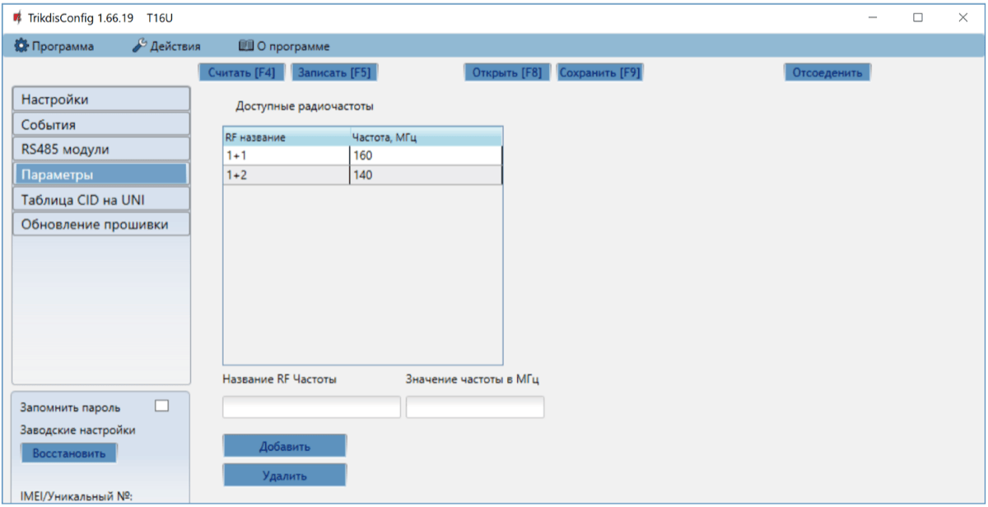
Task: Switch to the Настройки section
Action: tap(100, 100)
